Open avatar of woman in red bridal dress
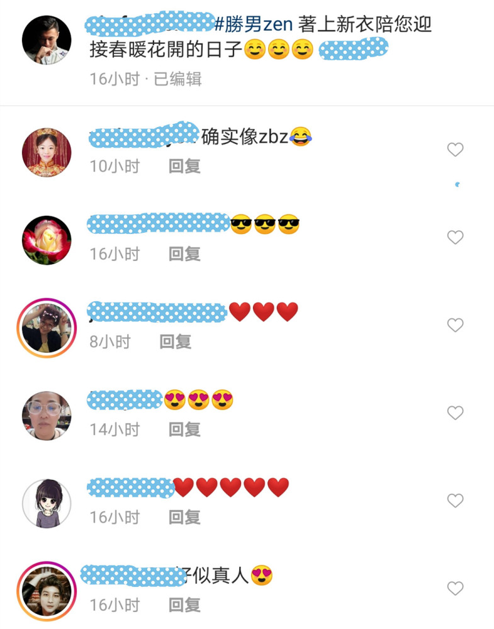The width and height of the screenshot is (494, 629). click(x=47, y=152)
